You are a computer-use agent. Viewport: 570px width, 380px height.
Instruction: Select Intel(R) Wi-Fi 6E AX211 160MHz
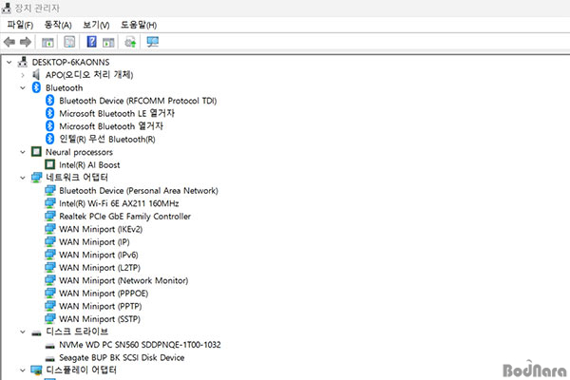[119, 203]
